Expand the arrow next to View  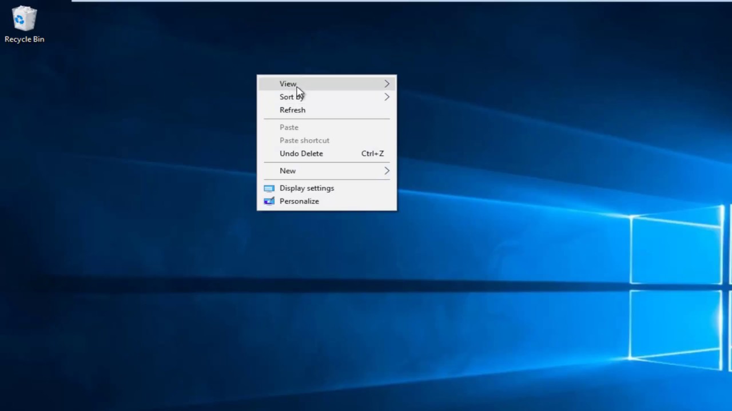(x=387, y=84)
